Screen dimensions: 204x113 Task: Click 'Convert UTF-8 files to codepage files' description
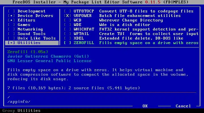[146, 11]
